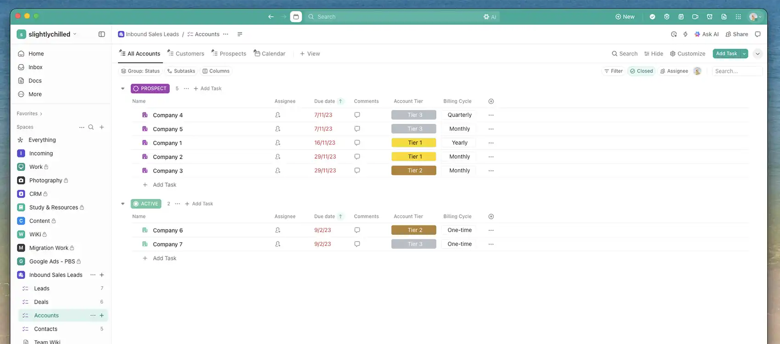This screenshot has width=780, height=344.
Task: Open the video clip recorder icon
Action: click(696, 17)
